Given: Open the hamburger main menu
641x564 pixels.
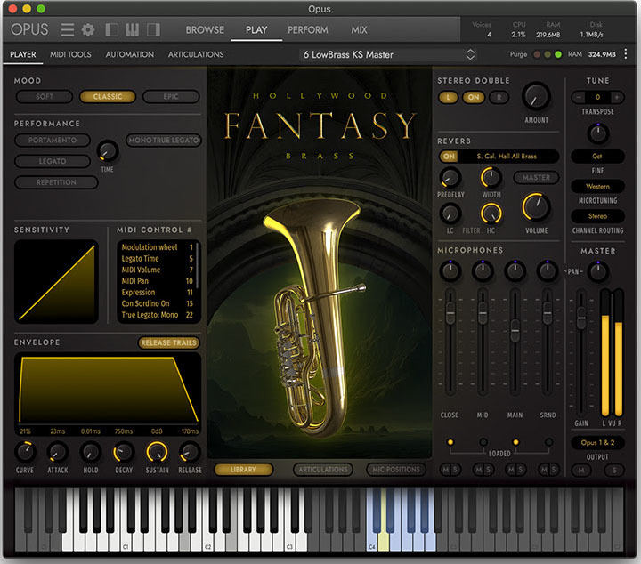Looking at the screenshot, I should (68, 30).
